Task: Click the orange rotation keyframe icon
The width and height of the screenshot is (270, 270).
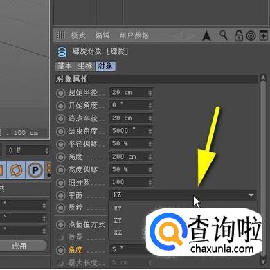Action: point(16,170)
